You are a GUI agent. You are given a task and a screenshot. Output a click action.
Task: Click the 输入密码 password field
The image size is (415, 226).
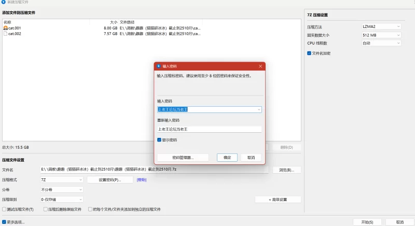(x=210, y=109)
